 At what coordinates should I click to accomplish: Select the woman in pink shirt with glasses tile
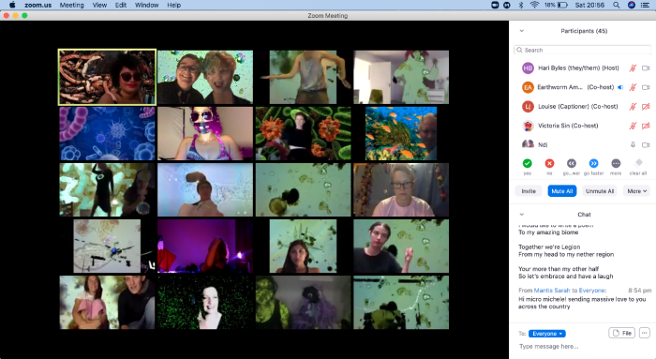[401, 189]
